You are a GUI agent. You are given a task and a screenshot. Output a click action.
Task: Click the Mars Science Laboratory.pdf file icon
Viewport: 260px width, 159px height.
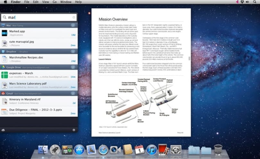4,85
